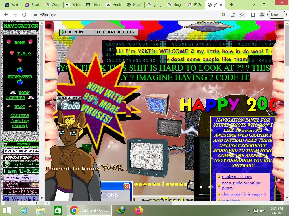The height and width of the screenshot is (216, 289).
Task: Reload the y2kid.xyz page
Action: pos(24,15)
